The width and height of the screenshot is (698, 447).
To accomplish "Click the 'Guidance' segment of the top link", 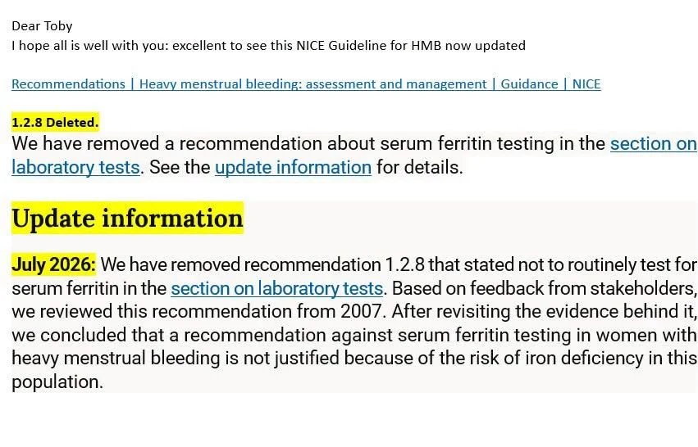I will [529, 84].
